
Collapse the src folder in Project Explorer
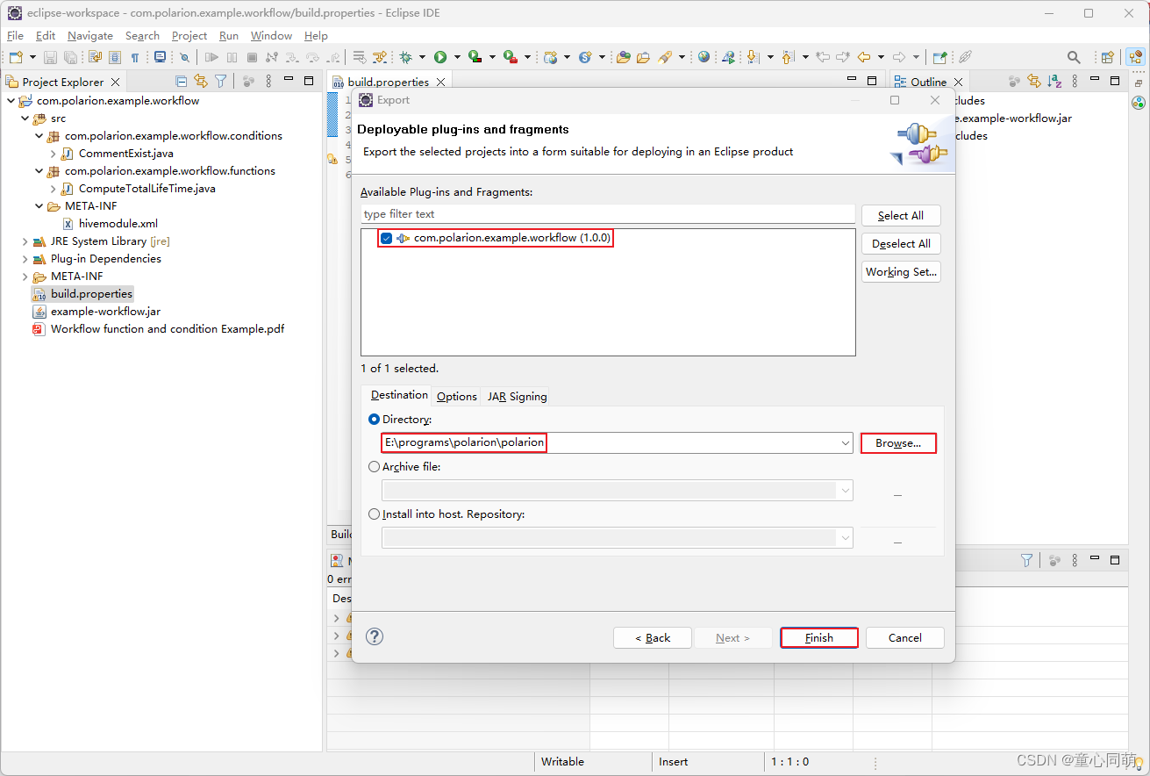tap(25, 119)
